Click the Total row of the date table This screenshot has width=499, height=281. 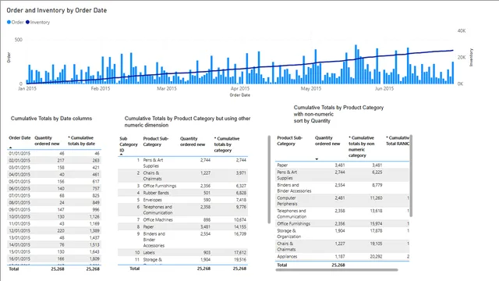[54, 269]
